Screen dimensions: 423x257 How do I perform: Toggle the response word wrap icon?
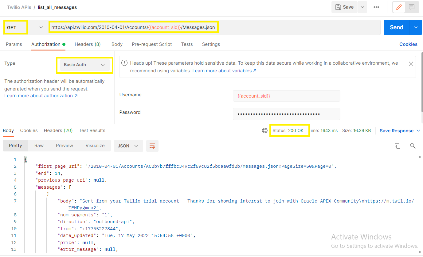(152, 146)
